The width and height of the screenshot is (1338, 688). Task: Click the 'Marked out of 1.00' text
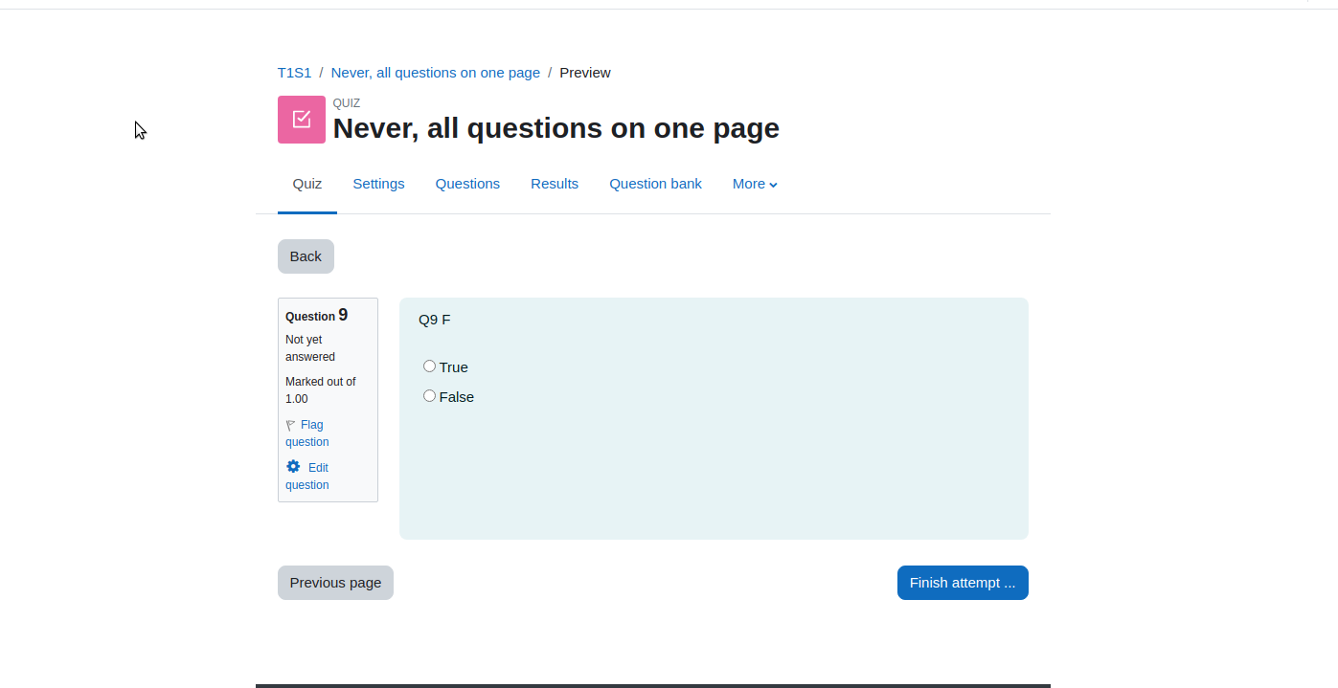[321, 390]
